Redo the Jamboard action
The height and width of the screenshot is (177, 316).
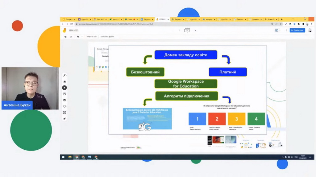[x=71, y=37]
